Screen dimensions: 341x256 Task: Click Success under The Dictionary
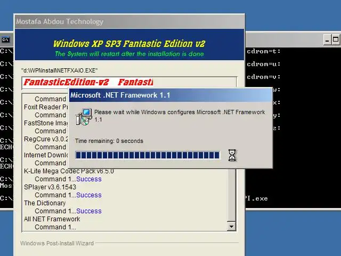pos(89,211)
